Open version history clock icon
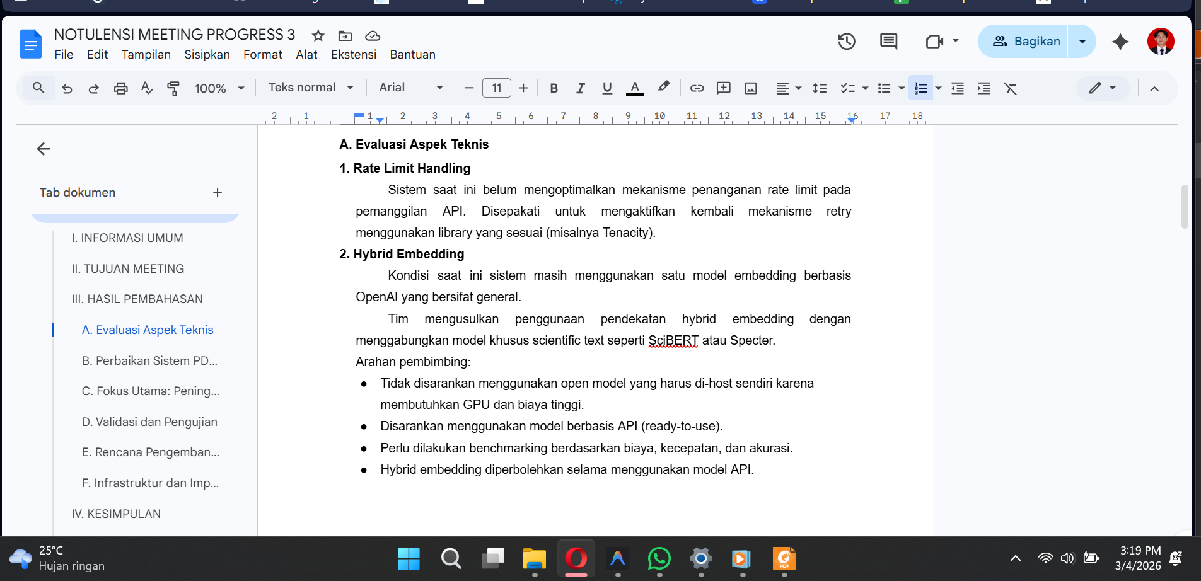 tap(847, 42)
